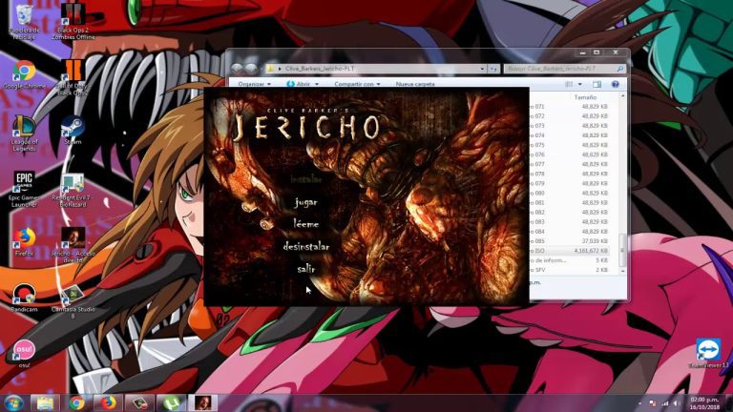This screenshot has height=412, width=733.
Task: Change the Explorer view mode
Action: (x=569, y=84)
